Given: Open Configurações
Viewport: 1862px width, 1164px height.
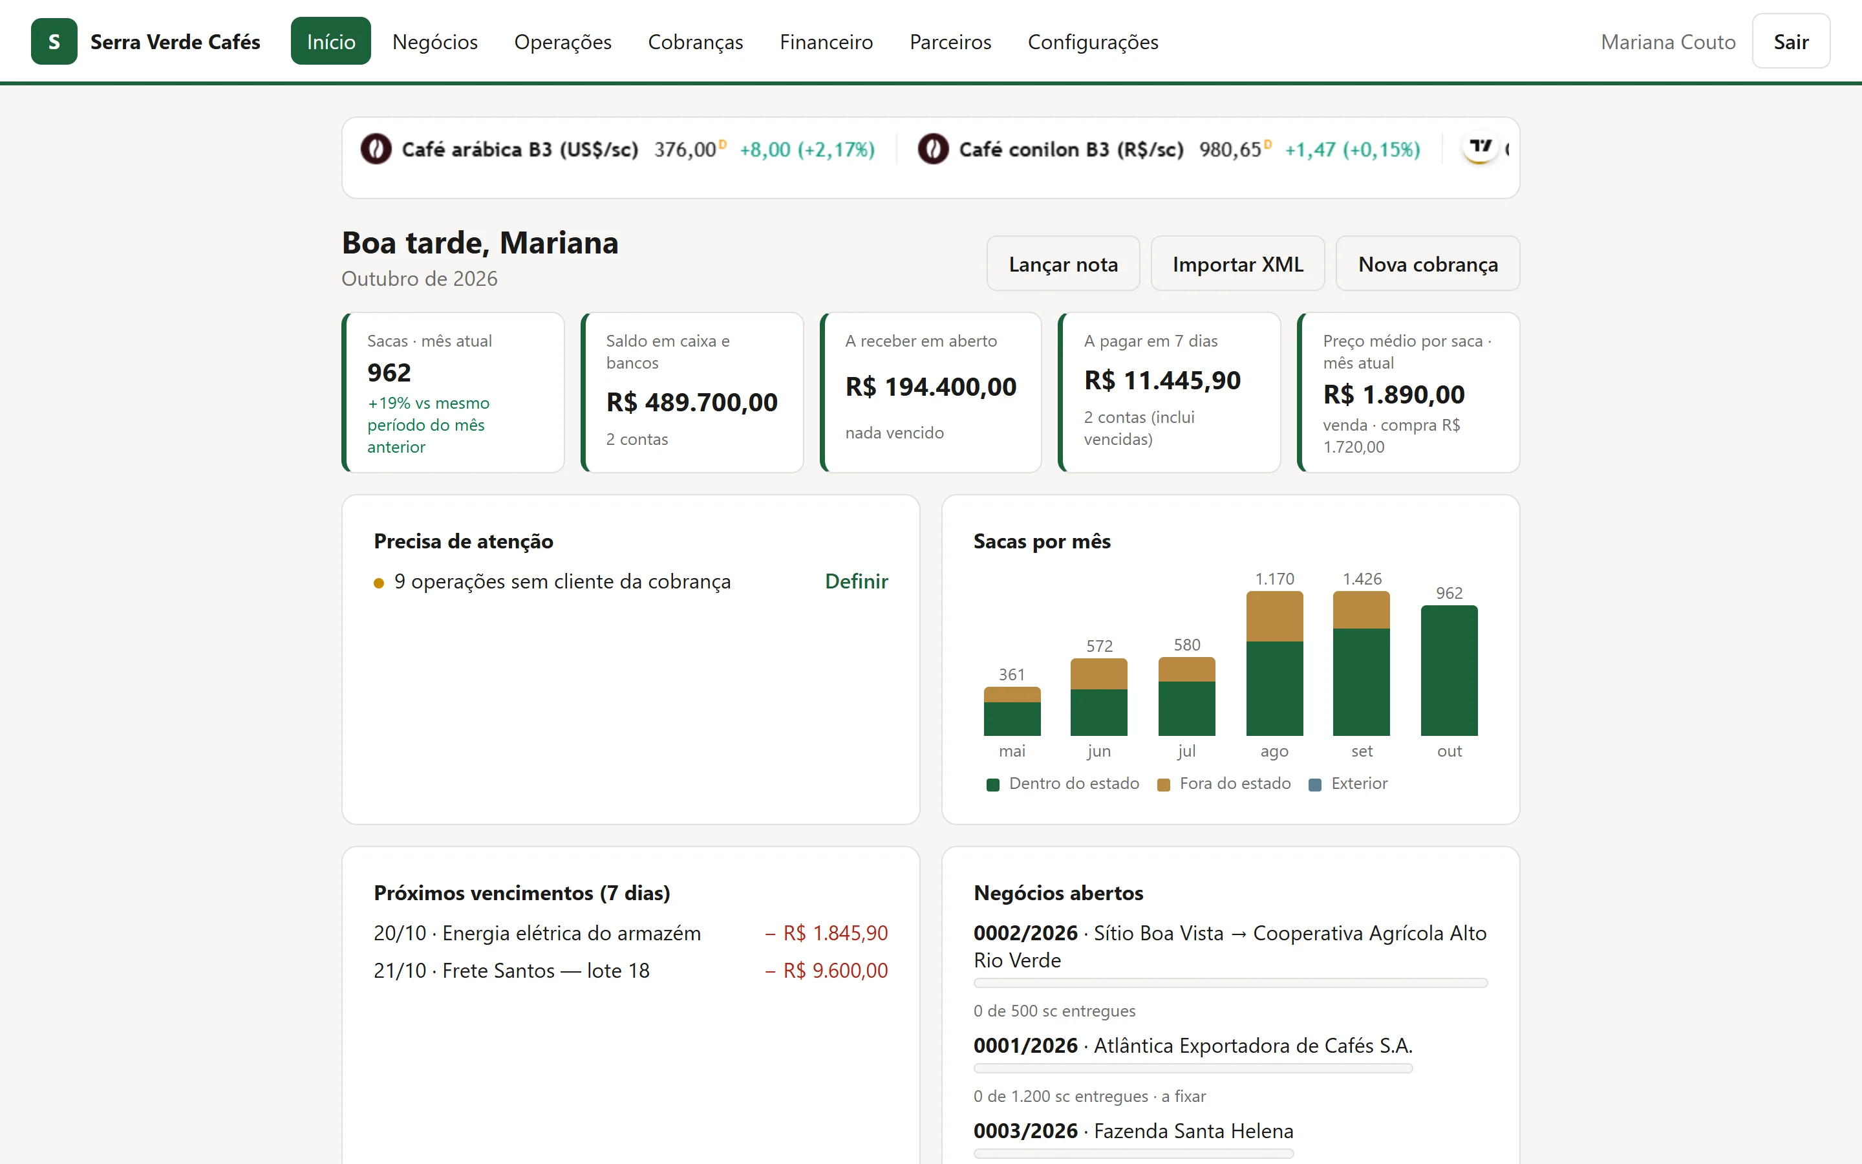Looking at the screenshot, I should 1093,41.
